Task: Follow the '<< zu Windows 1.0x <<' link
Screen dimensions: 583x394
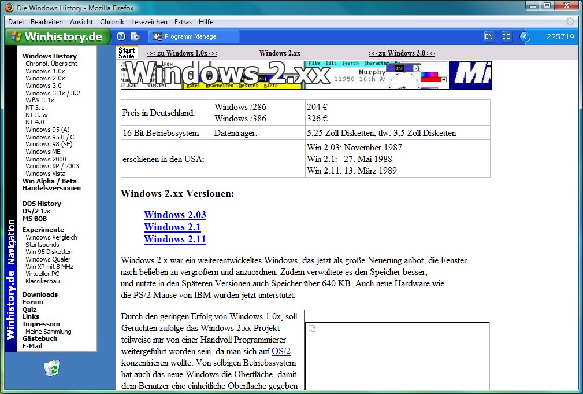Action: click(182, 53)
